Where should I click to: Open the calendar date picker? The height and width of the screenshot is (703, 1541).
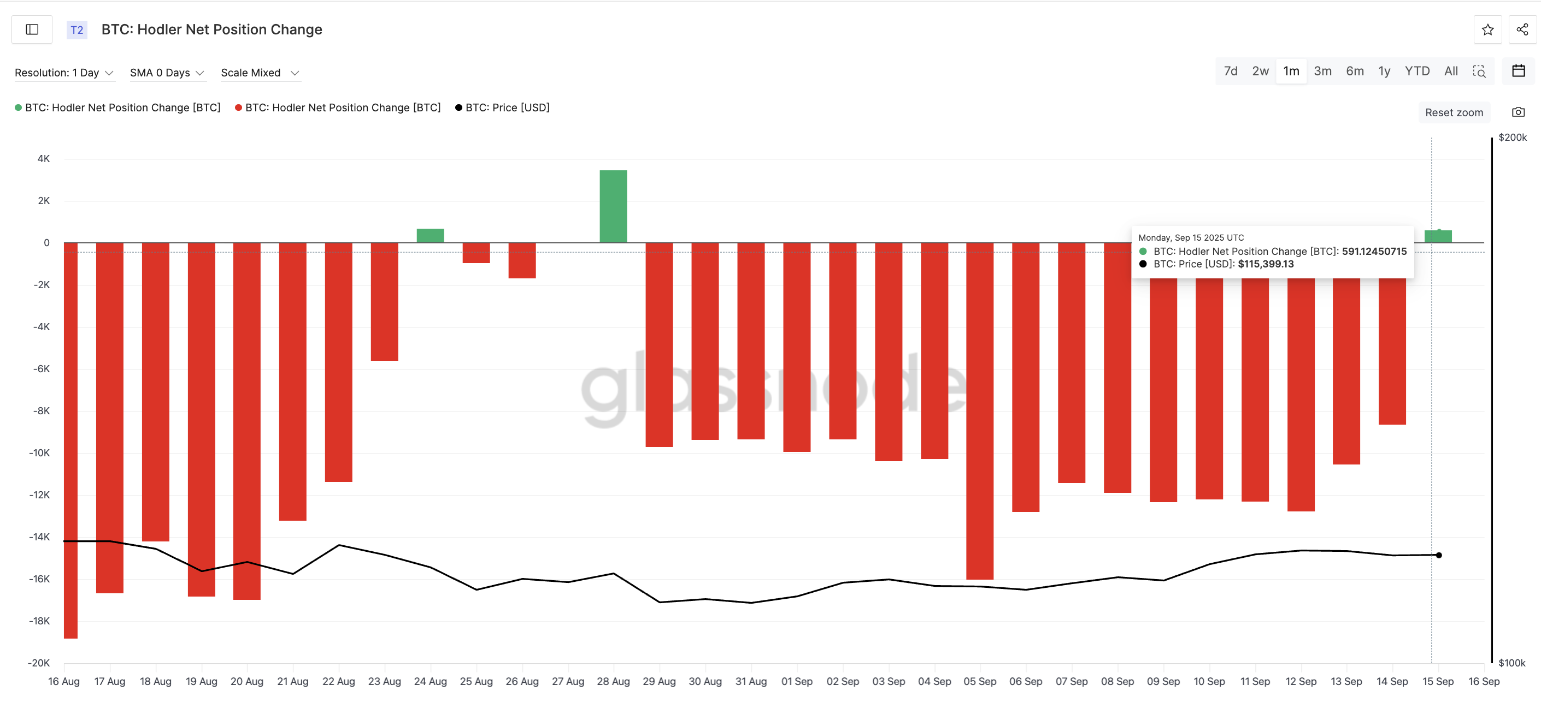1518,71
